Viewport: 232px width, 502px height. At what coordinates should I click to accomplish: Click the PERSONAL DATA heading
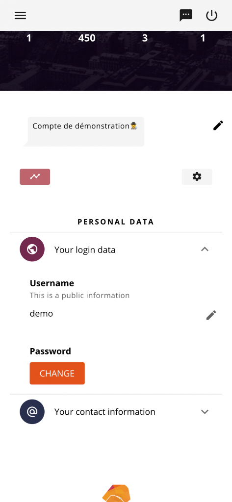(x=116, y=222)
